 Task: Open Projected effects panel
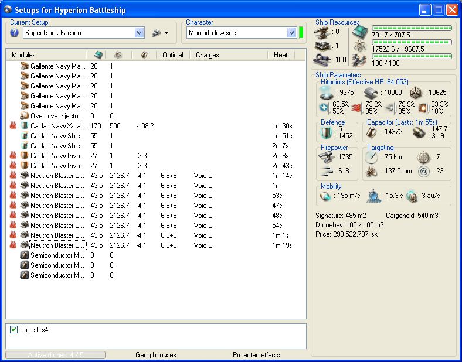(x=256, y=355)
